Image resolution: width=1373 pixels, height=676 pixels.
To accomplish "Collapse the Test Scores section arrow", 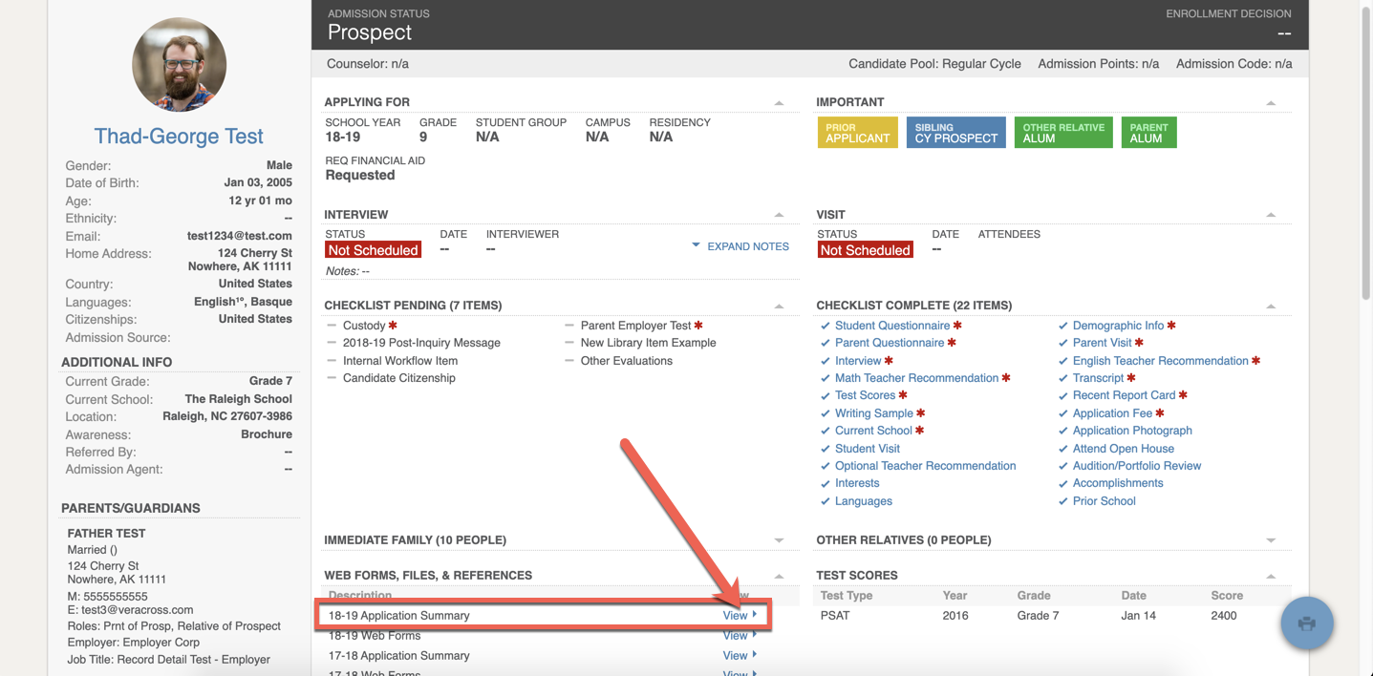I will 1270,576.
